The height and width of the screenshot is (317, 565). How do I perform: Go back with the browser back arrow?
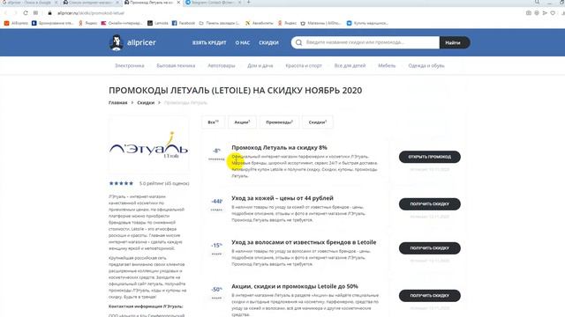pos(6,13)
